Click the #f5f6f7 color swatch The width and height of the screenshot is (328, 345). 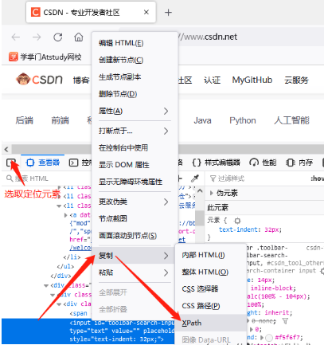point(269,338)
